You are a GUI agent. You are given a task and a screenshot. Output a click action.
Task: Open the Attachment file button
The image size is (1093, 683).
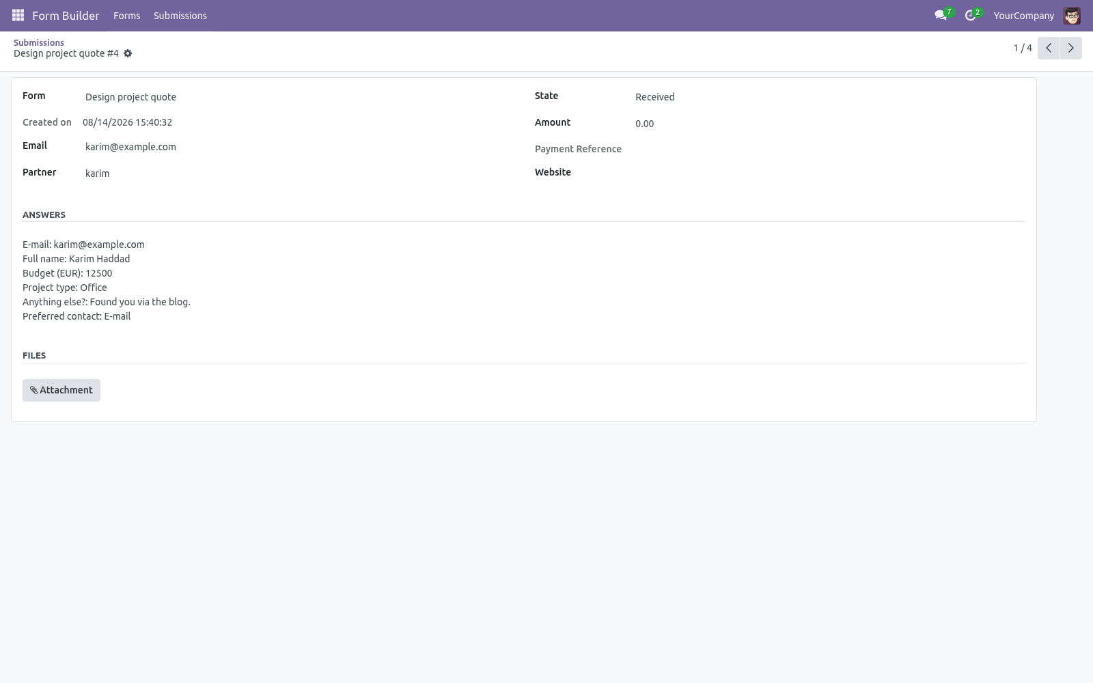point(61,390)
